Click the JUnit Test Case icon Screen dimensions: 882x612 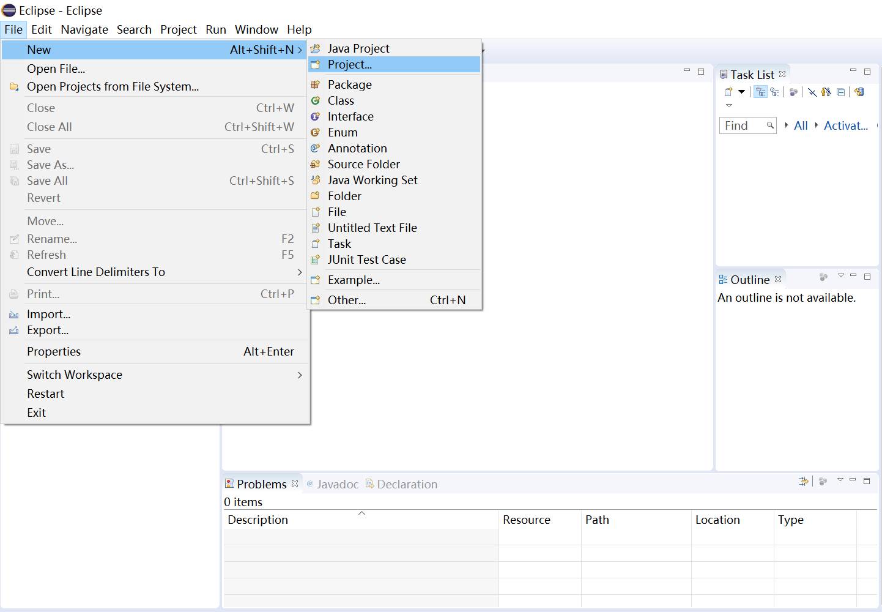click(316, 259)
